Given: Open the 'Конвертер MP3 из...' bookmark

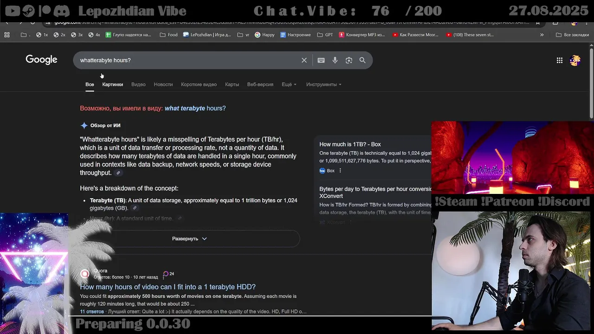Looking at the screenshot, I should click(x=362, y=35).
